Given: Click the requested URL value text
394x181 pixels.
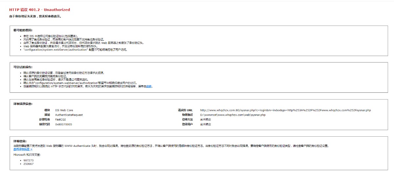Looking at the screenshot, I should click(x=285, y=110).
